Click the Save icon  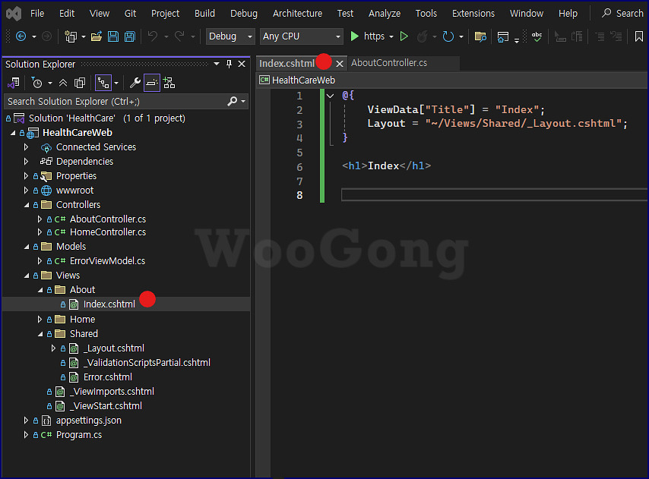click(x=113, y=36)
